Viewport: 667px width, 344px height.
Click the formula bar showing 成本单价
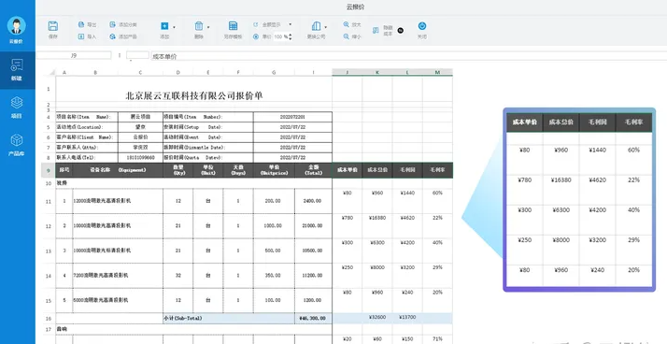408,56
